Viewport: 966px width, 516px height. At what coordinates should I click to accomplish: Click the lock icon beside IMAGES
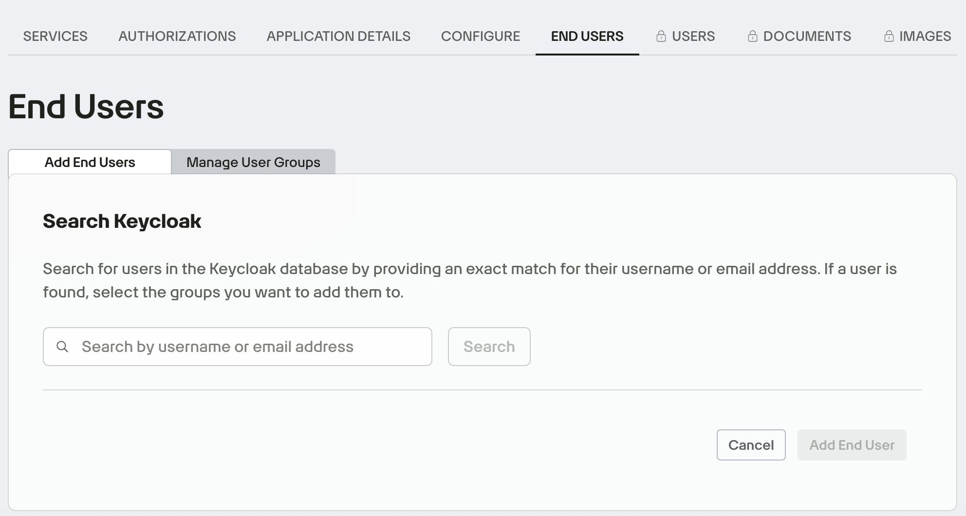[x=889, y=37]
